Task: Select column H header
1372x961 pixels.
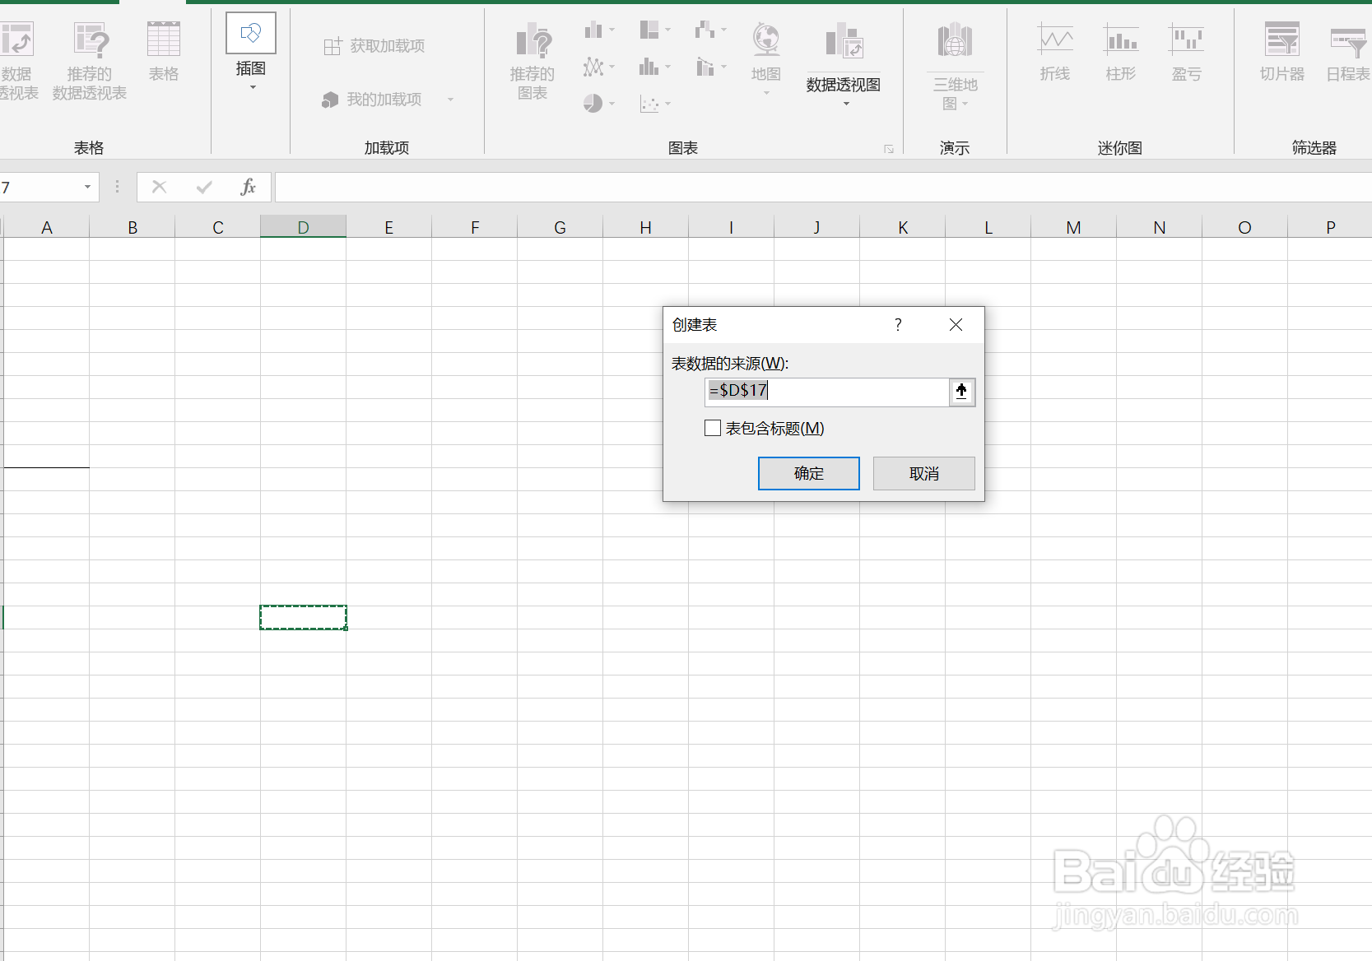Action: click(646, 227)
